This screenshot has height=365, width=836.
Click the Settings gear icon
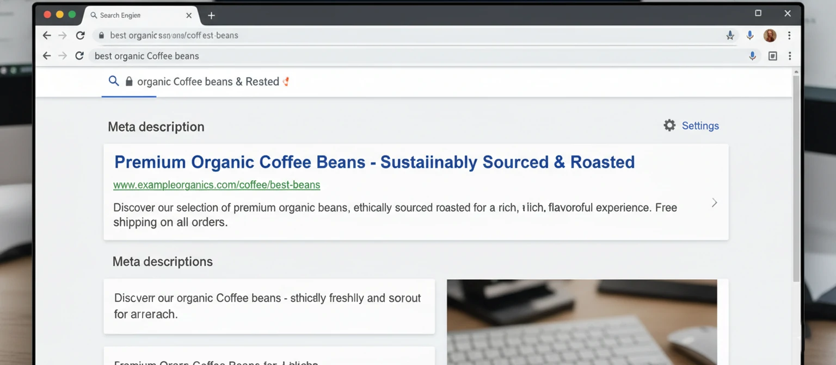669,125
